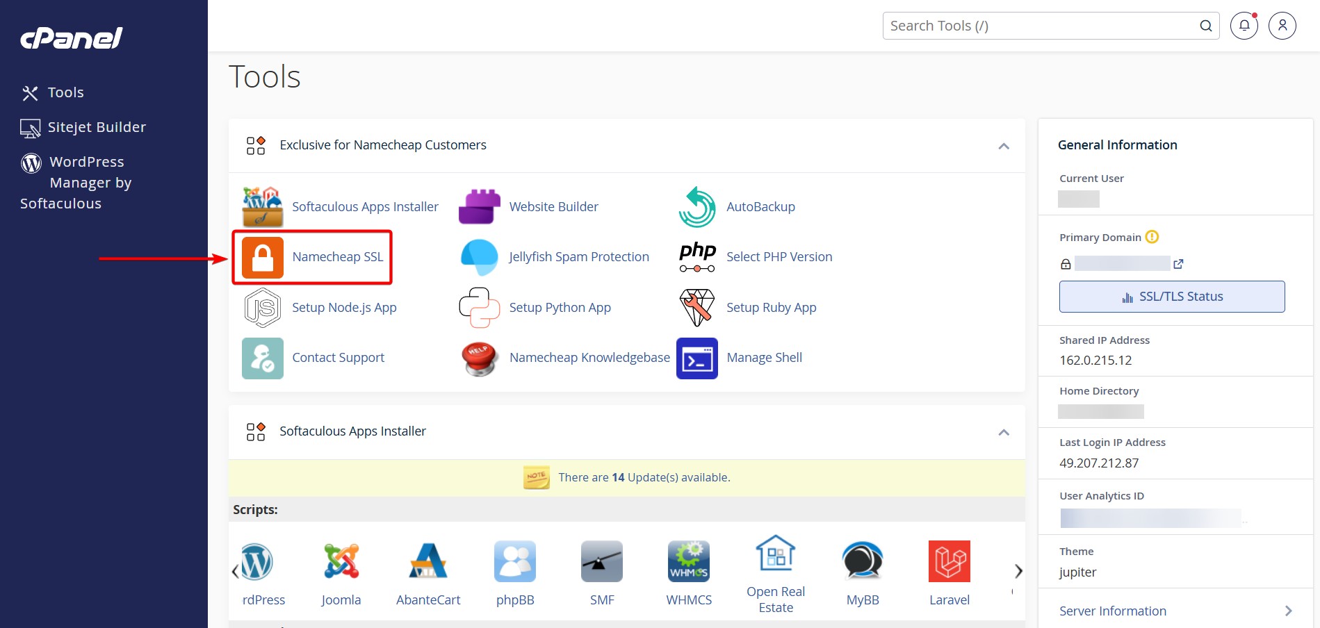Select the Open Real Estate script icon

pos(776,553)
